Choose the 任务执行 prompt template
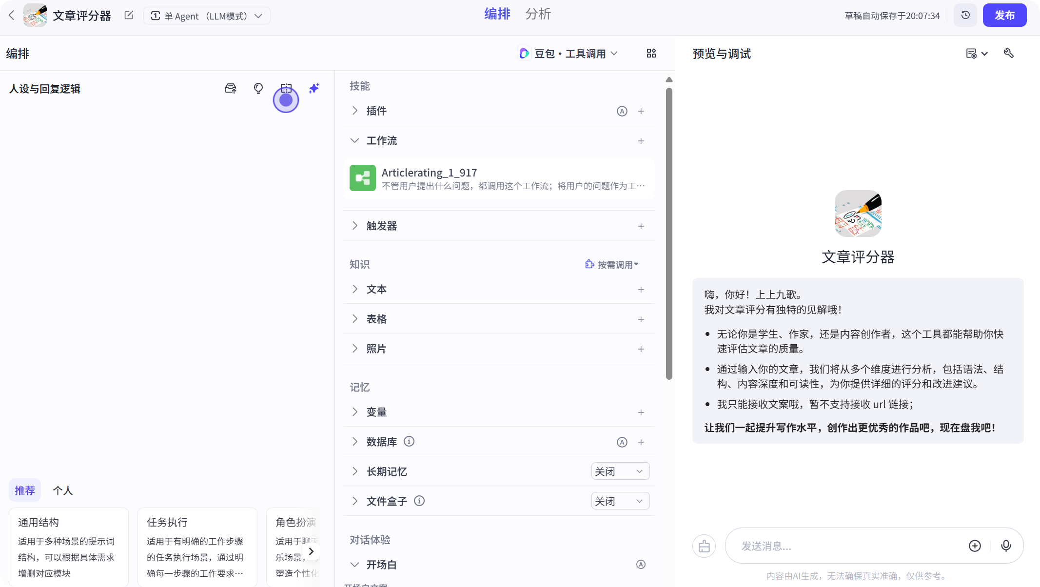Image resolution: width=1040 pixels, height=587 pixels. (x=197, y=547)
